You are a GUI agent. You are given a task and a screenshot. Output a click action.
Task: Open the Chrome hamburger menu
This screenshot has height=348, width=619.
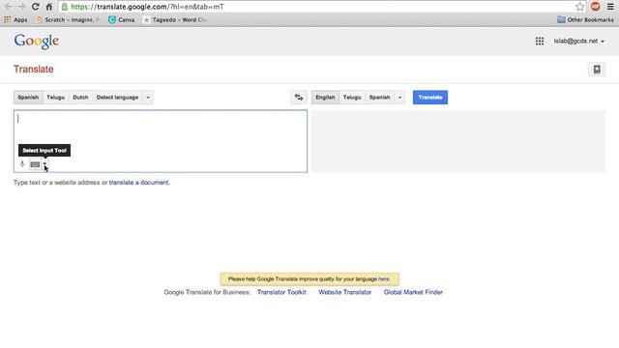tap(610, 7)
